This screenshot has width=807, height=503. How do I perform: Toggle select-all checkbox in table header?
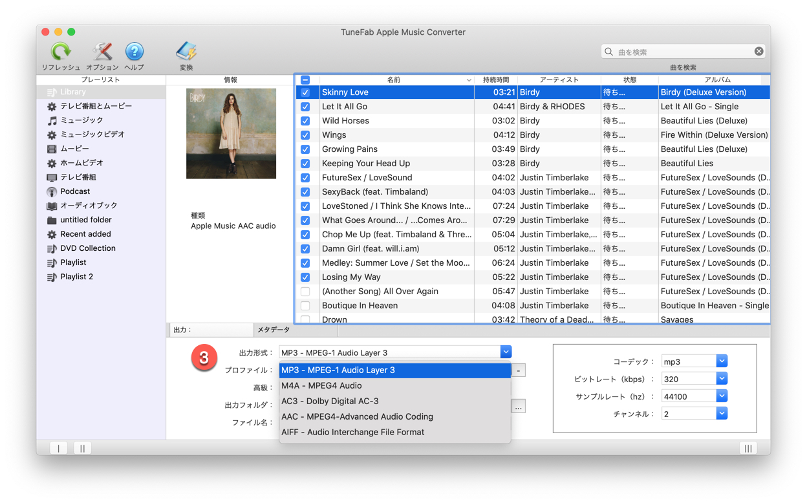click(x=305, y=80)
